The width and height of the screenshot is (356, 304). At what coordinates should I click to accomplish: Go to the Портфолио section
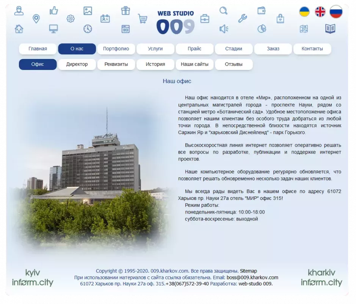116,49
